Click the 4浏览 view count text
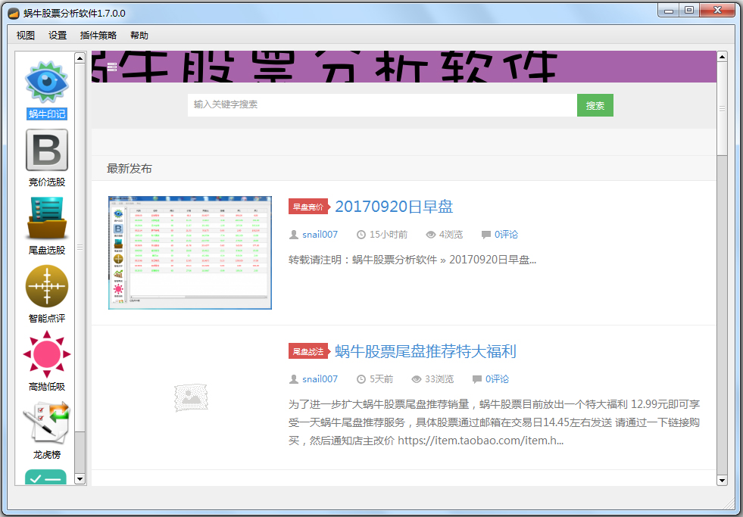The width and height of the screenshot is (743, 517). [x=451, y=235]
